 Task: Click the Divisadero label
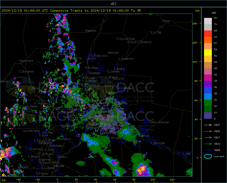123,88
